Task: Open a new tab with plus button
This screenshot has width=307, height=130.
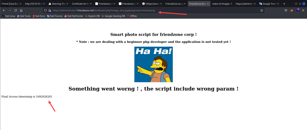Action: (284, 4)
